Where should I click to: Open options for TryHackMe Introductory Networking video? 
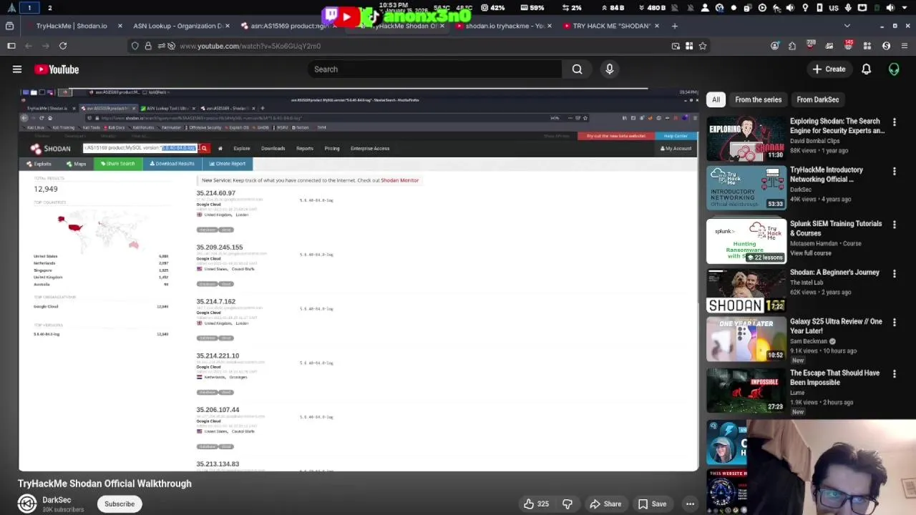click(x=894, y=171)
